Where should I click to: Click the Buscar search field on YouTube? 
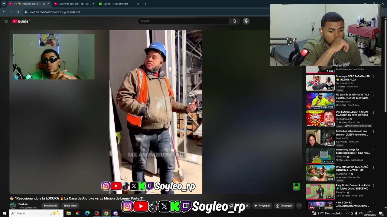click(184, 21)
